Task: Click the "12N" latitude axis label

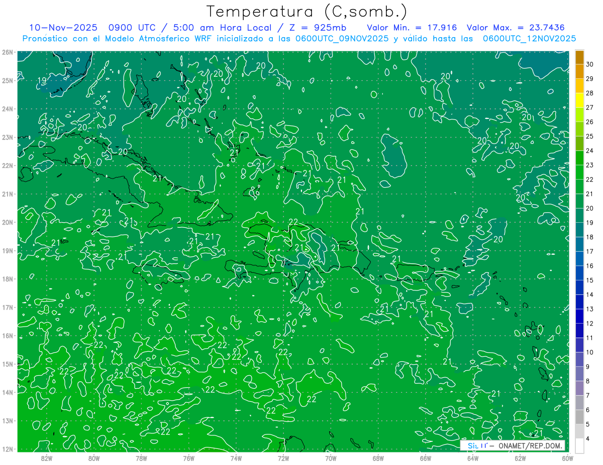Action: click(x=7, y=449)
